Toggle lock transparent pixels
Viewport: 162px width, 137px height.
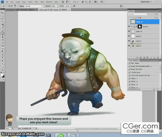133,18
